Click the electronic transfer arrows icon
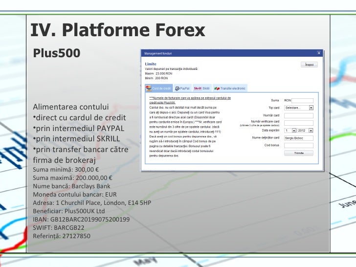The width and height of the screenshot is (356, 267). (217, 89)
